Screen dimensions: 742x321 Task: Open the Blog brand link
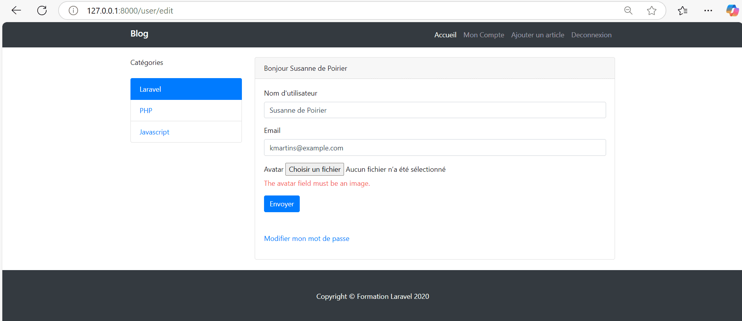139,34
